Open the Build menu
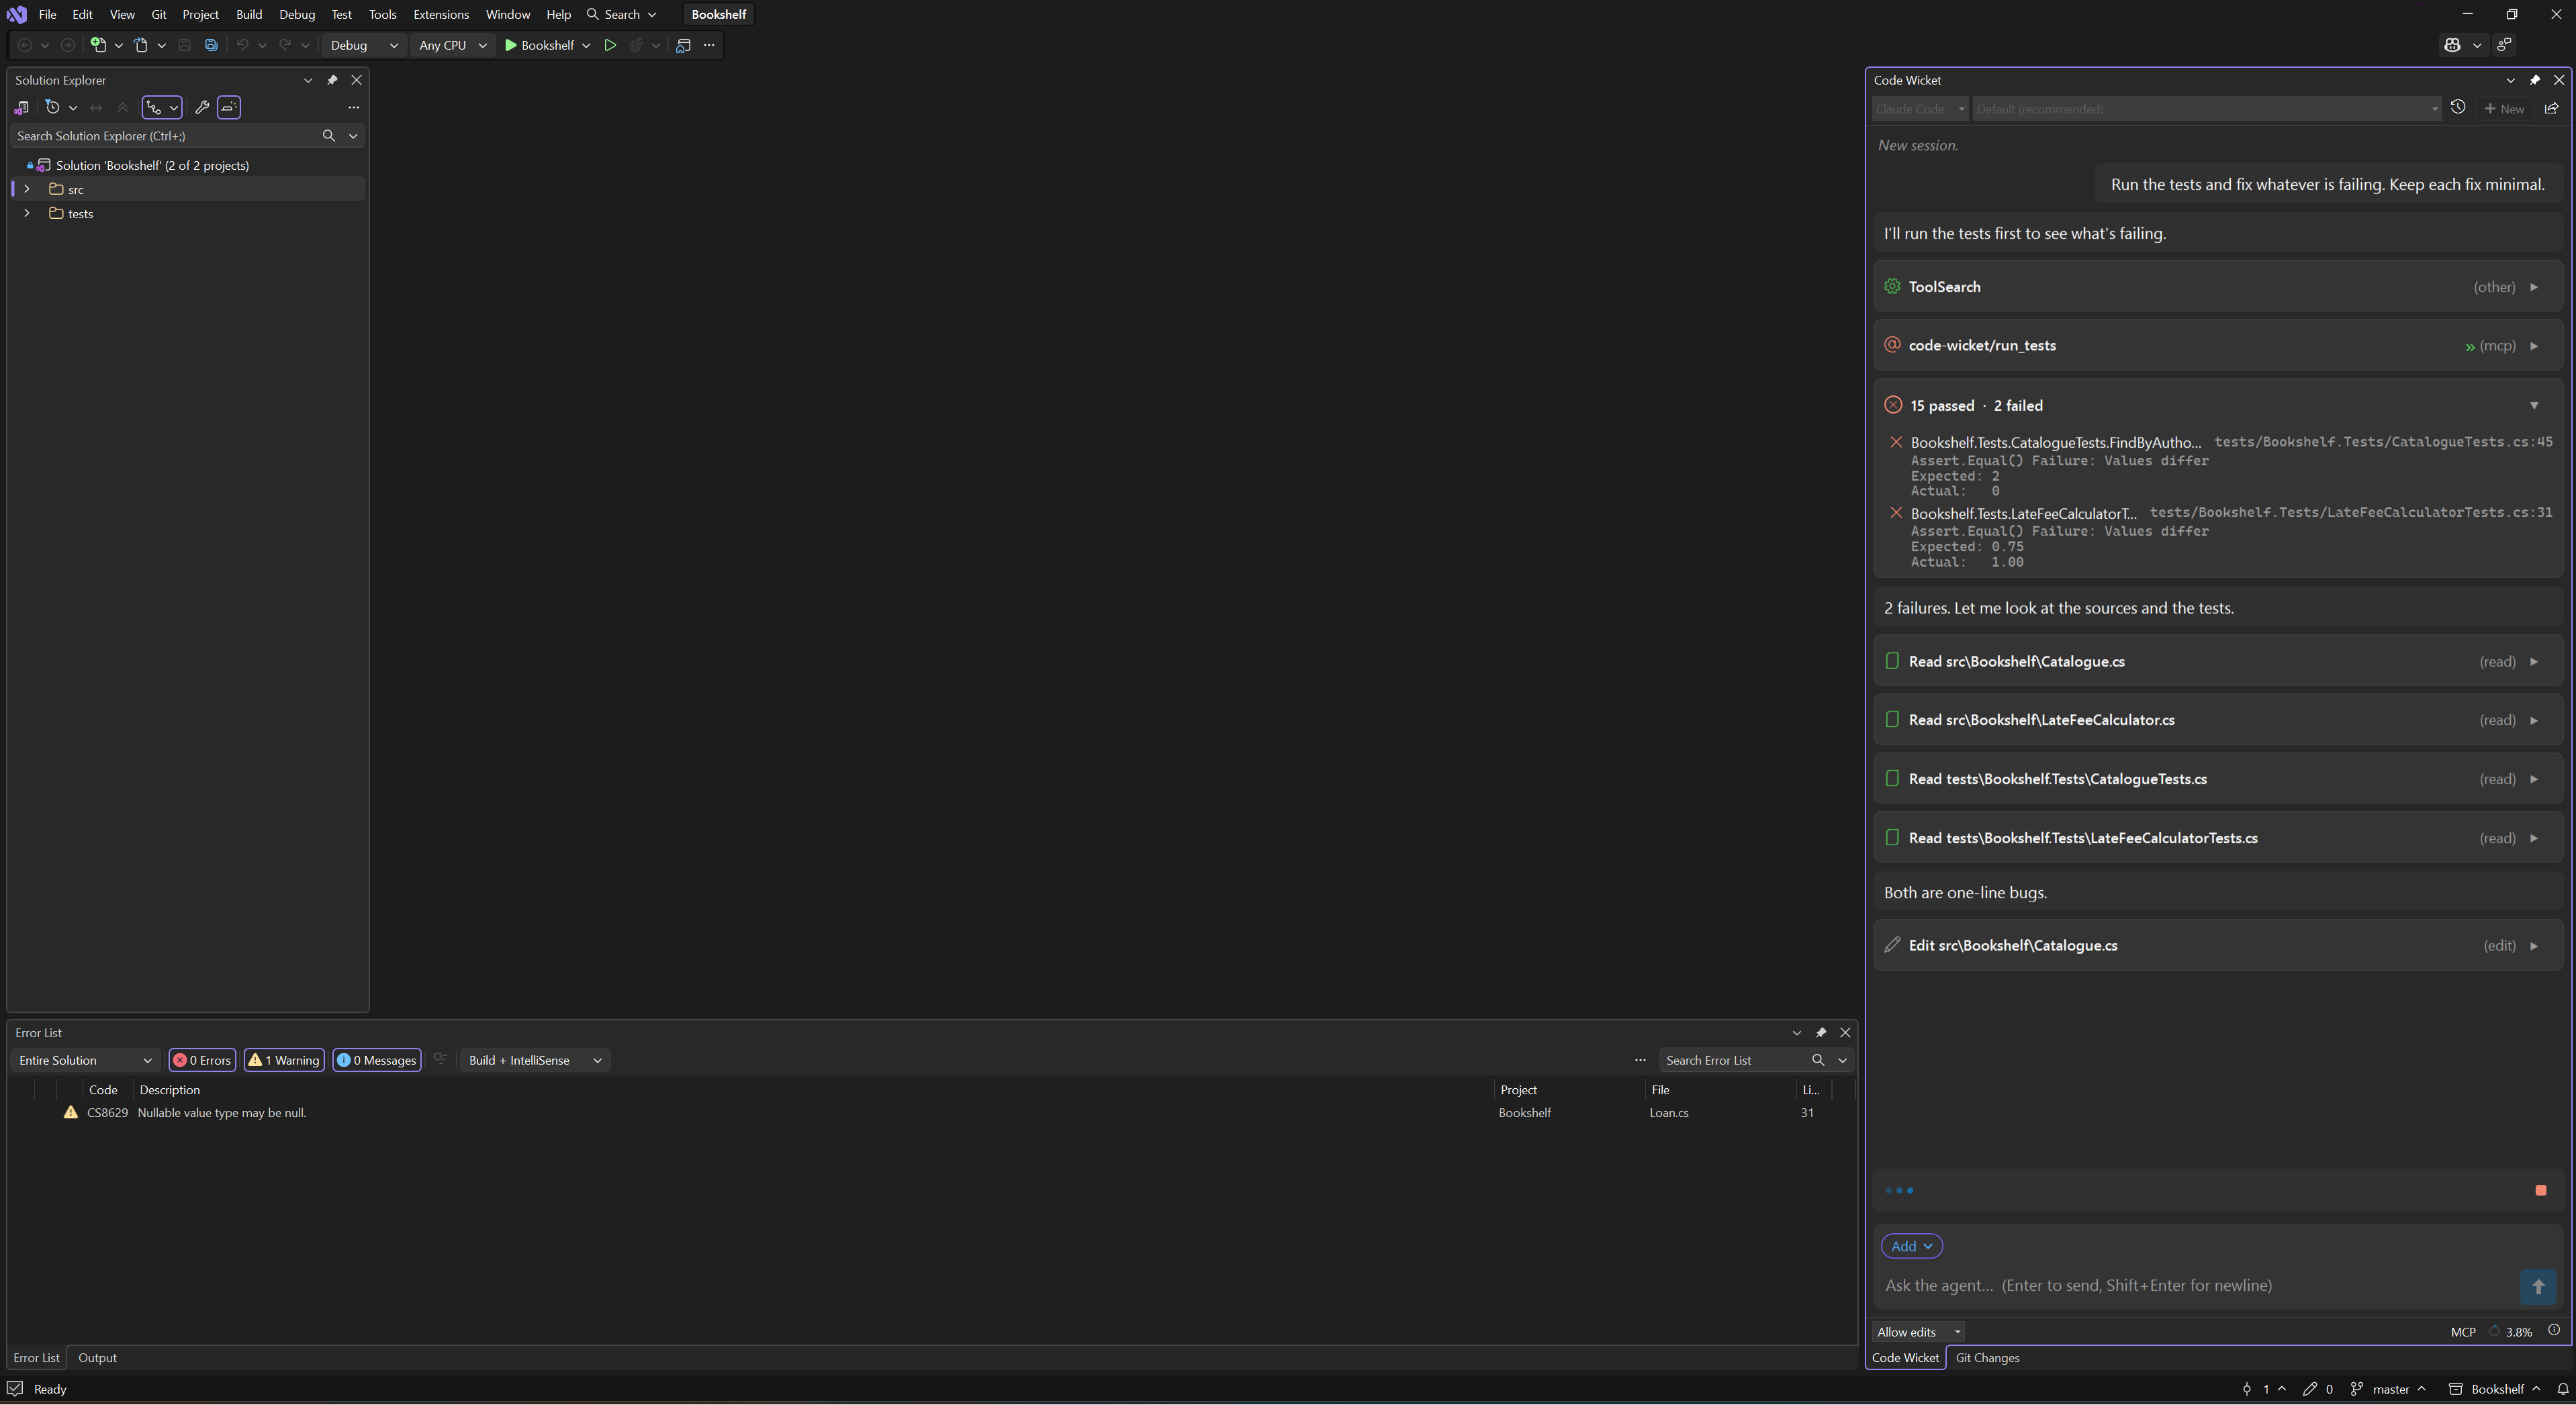This screenshot has height=1405, width=2576. pos(249,14)
